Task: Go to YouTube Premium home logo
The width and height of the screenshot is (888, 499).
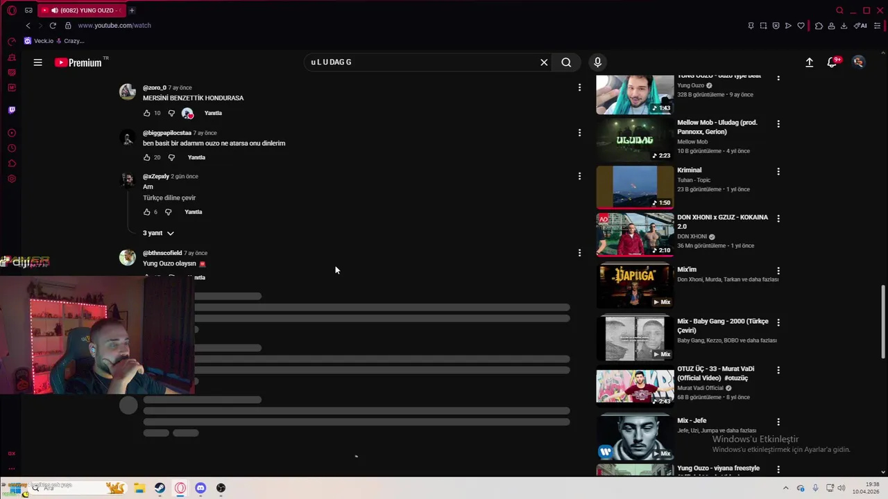Action: coord(78,62)
